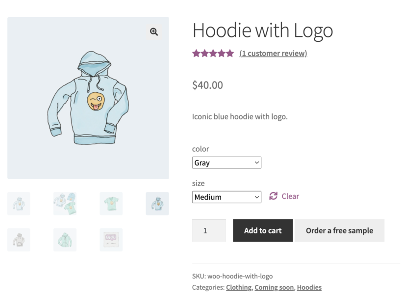Click the Add to cart button
The width and height of the screenshot is (402, 304).
click(263, 230)
